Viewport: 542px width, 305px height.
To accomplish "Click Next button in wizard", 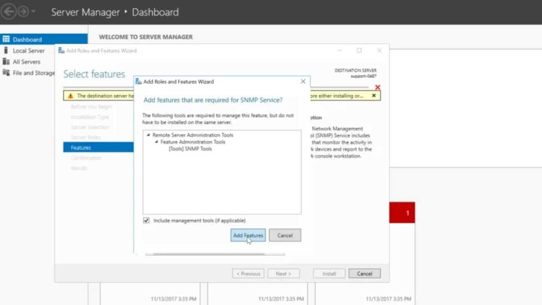I will pos(284,274).
